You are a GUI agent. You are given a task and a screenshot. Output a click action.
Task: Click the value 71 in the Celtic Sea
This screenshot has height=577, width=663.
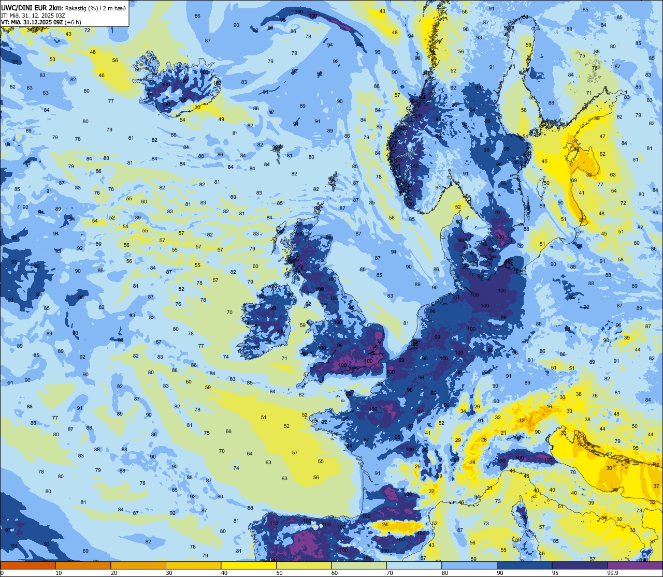284,358
